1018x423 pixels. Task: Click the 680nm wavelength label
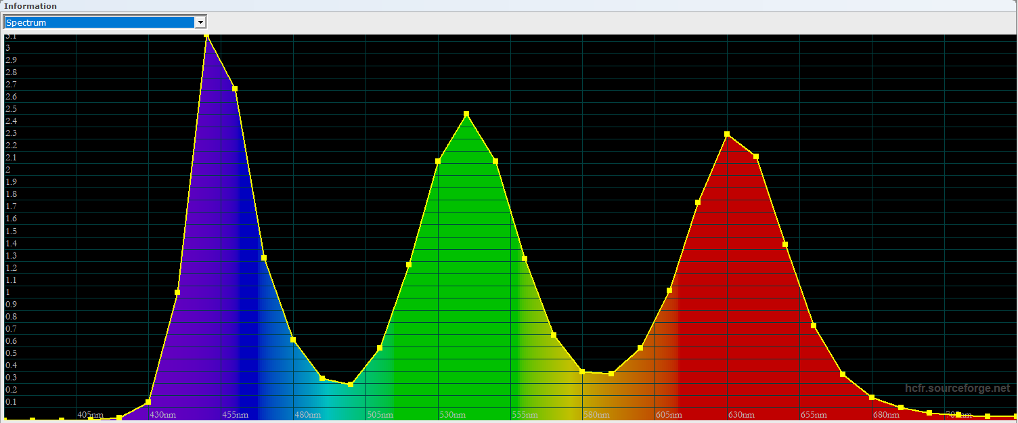886,414
